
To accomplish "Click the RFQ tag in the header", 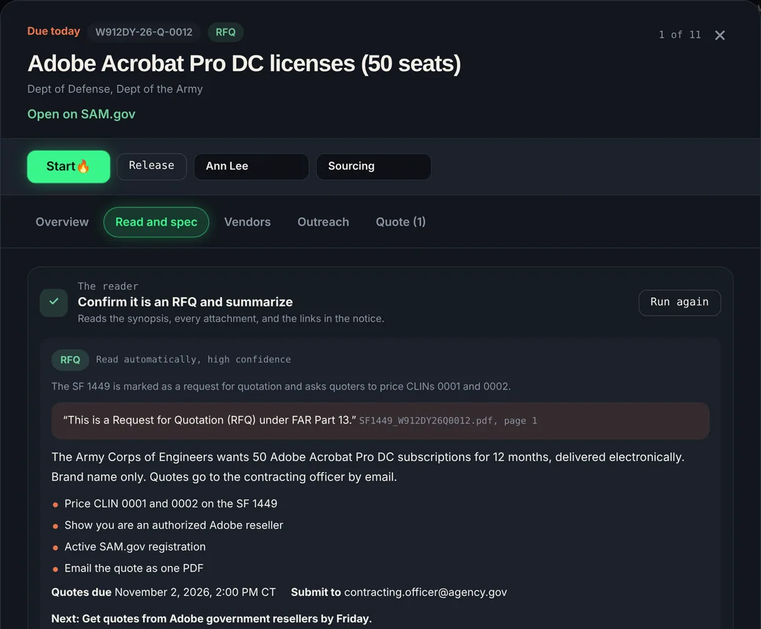I will tap(226, 32).
